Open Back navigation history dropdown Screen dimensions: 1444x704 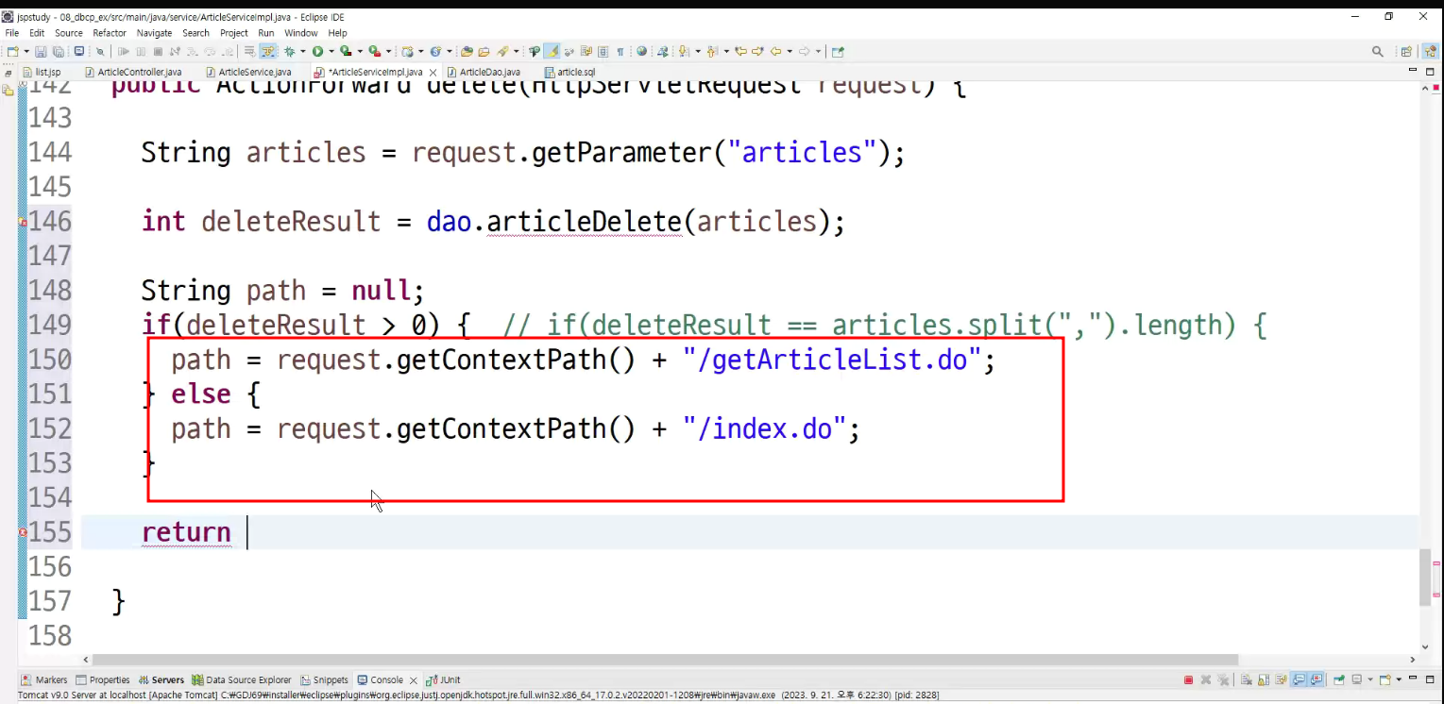point(790,51)
